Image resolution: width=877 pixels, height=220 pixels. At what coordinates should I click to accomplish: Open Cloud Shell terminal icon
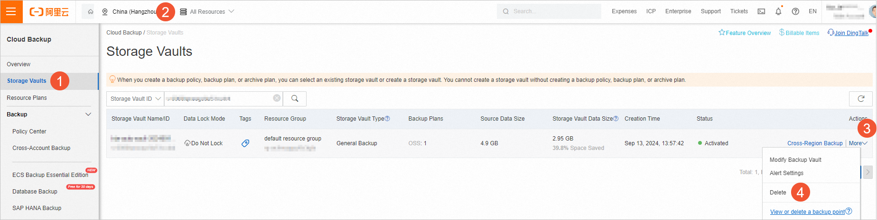click(761, 11)
